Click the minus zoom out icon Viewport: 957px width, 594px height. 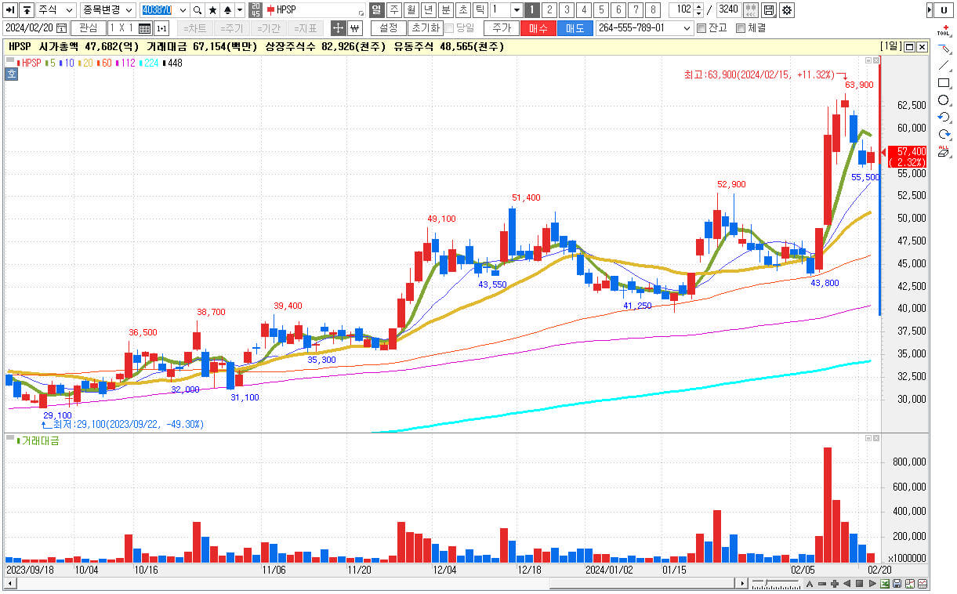pyautogui.click(x=821, y=584)
